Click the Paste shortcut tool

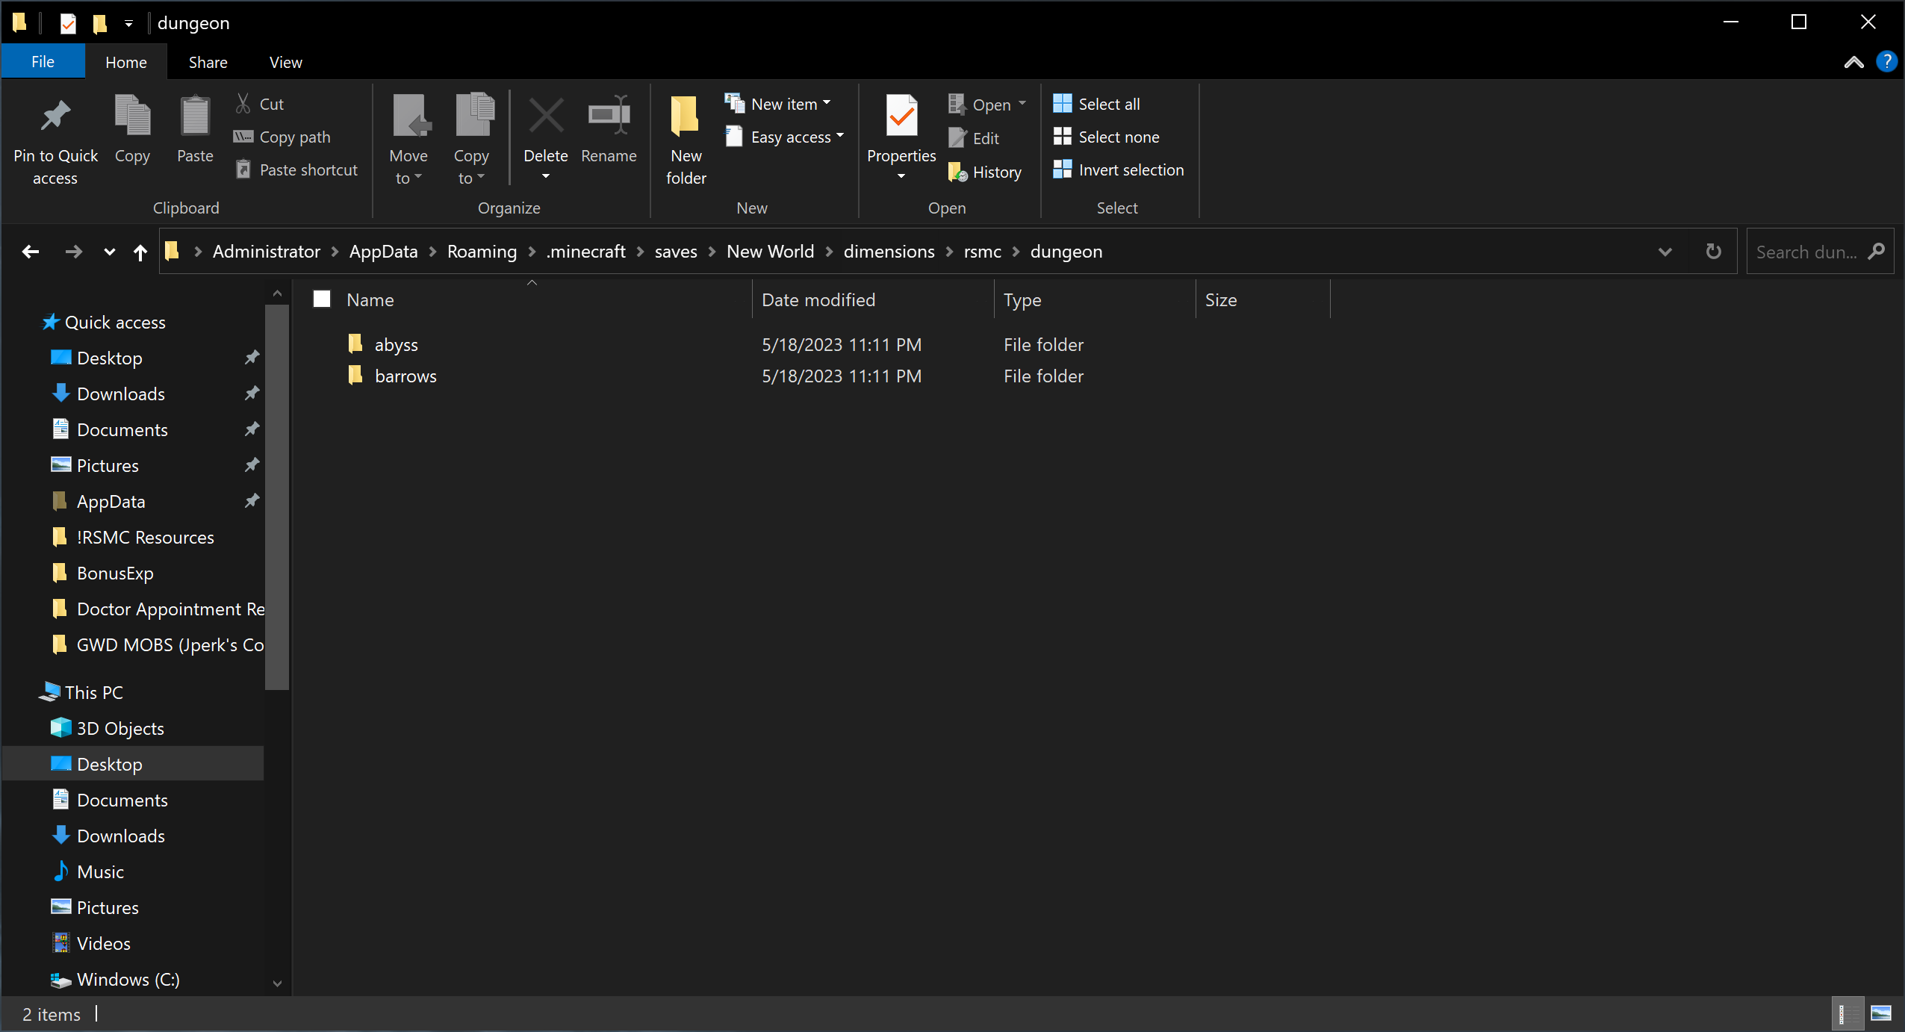(x=296, y=170)
